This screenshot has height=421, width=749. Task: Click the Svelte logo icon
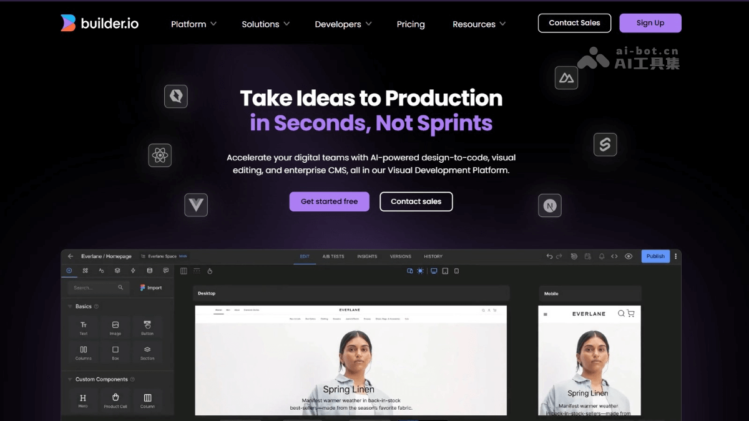(605, 145)
